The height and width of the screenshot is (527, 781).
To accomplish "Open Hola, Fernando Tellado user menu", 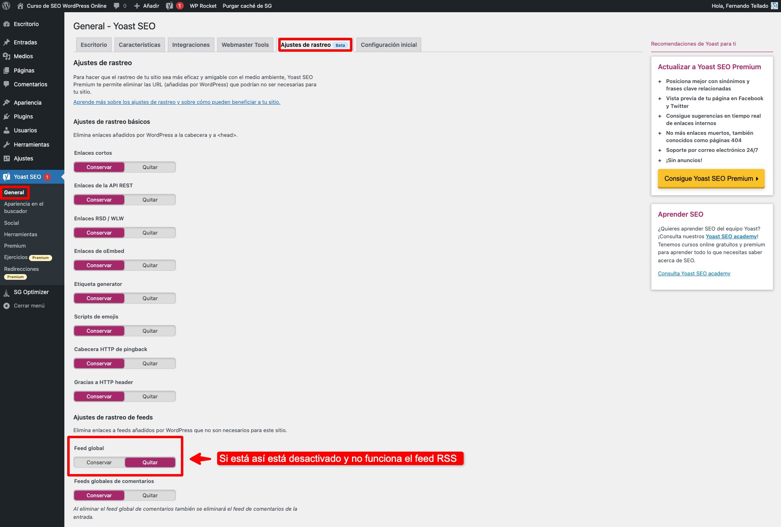I will click(x=739, y=6).
